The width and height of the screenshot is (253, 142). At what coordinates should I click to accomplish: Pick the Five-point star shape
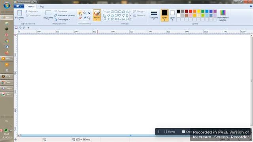[112, 19]
